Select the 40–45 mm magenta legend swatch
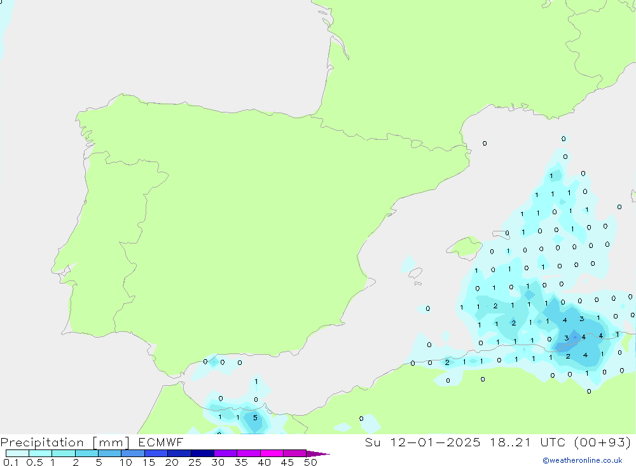 (272, 453)
